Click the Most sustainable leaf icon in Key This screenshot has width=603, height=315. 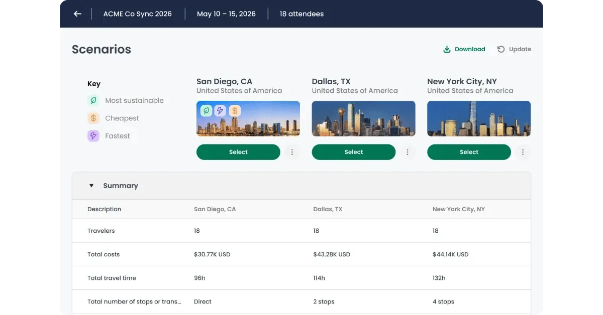(x=93, y=100)
